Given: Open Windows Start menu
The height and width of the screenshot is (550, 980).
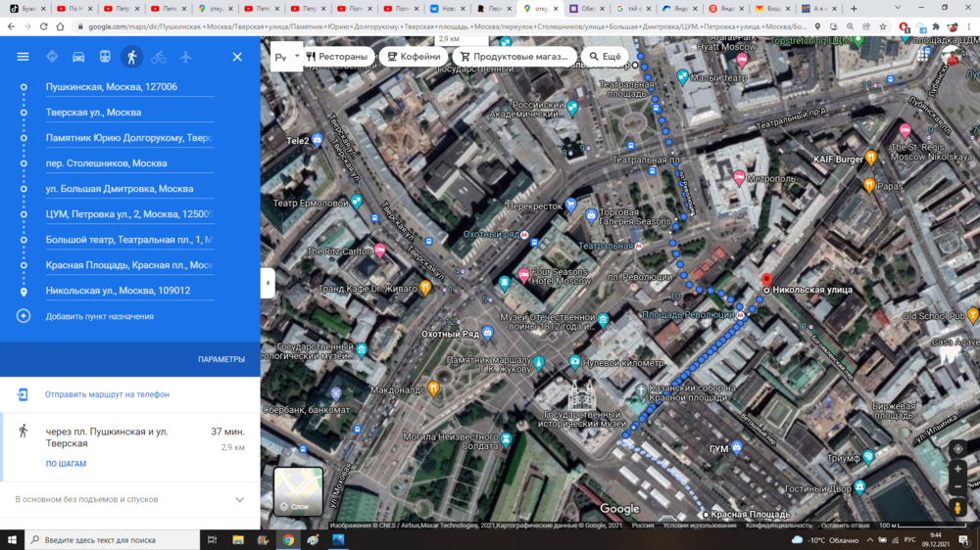Looking at the screenshot, I should click(12, 540).
